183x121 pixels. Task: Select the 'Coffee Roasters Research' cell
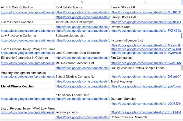145,117
